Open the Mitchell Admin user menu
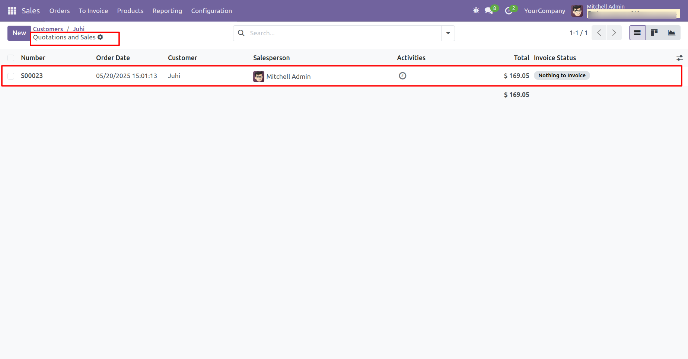 click(606, 6)
